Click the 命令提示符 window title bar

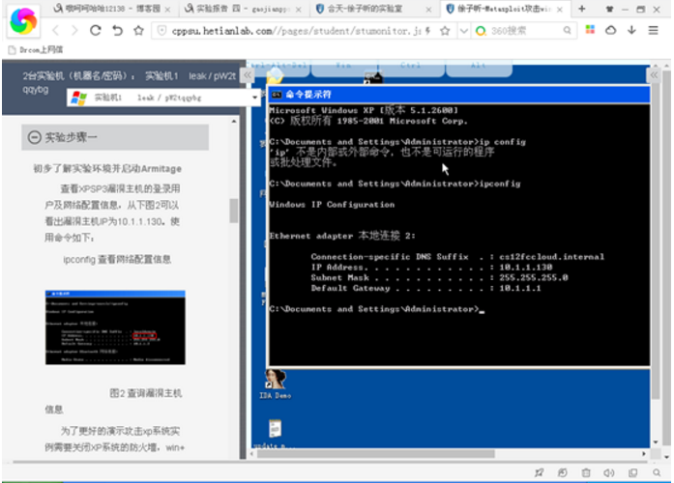coord(459,95)
